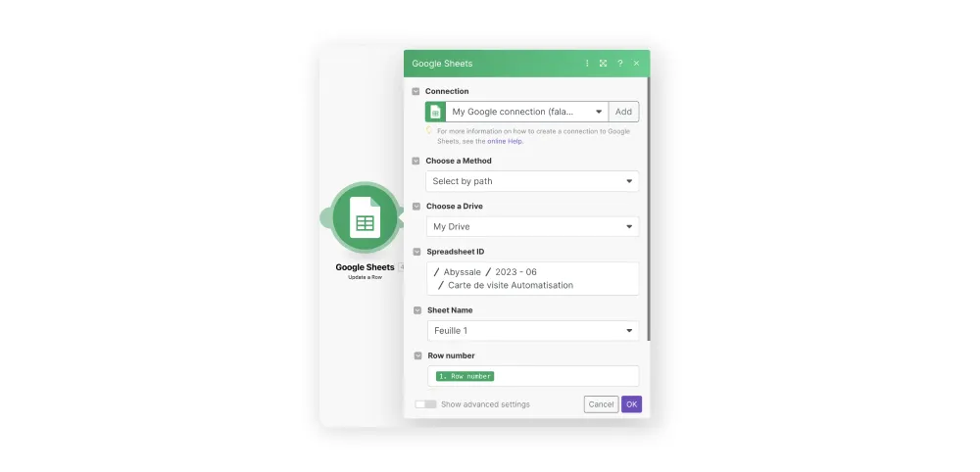Click the 'Abyssale' path segment
The height and width of the screenshot is (472, 980).
[463, 272]
